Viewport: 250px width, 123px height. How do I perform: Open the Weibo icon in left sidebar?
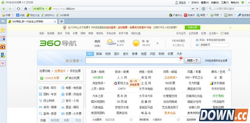pos(3,47)
